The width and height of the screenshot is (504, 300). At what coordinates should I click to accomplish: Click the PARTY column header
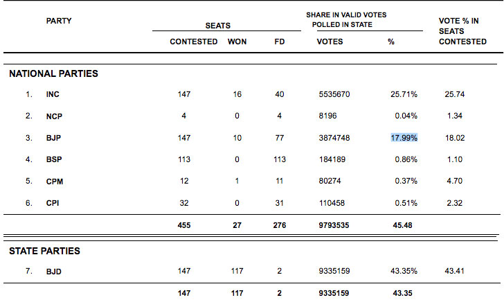coord(59,21)
